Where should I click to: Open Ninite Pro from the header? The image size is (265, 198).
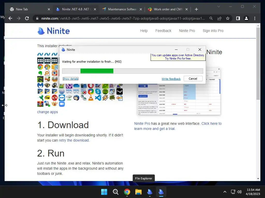[x=187, y=31]
